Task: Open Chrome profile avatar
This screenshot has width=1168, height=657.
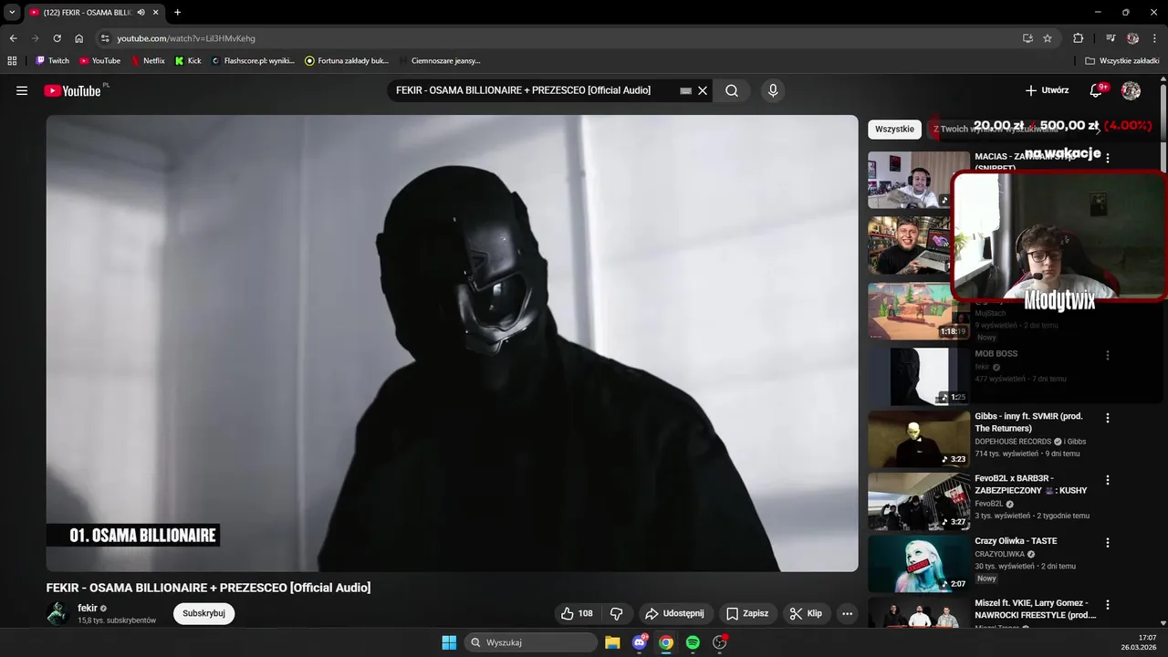Action: pyautogui.click(x=1132, y=38)
